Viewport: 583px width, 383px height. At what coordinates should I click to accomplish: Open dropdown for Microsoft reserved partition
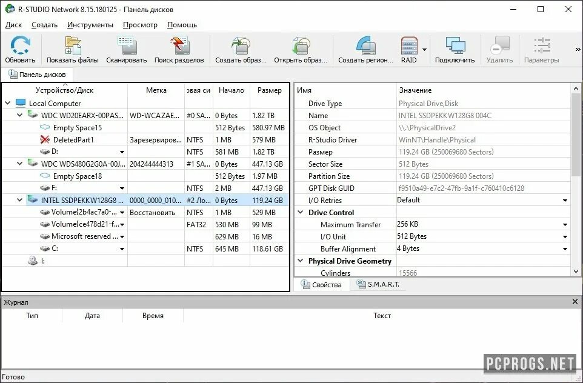[122, 237]
